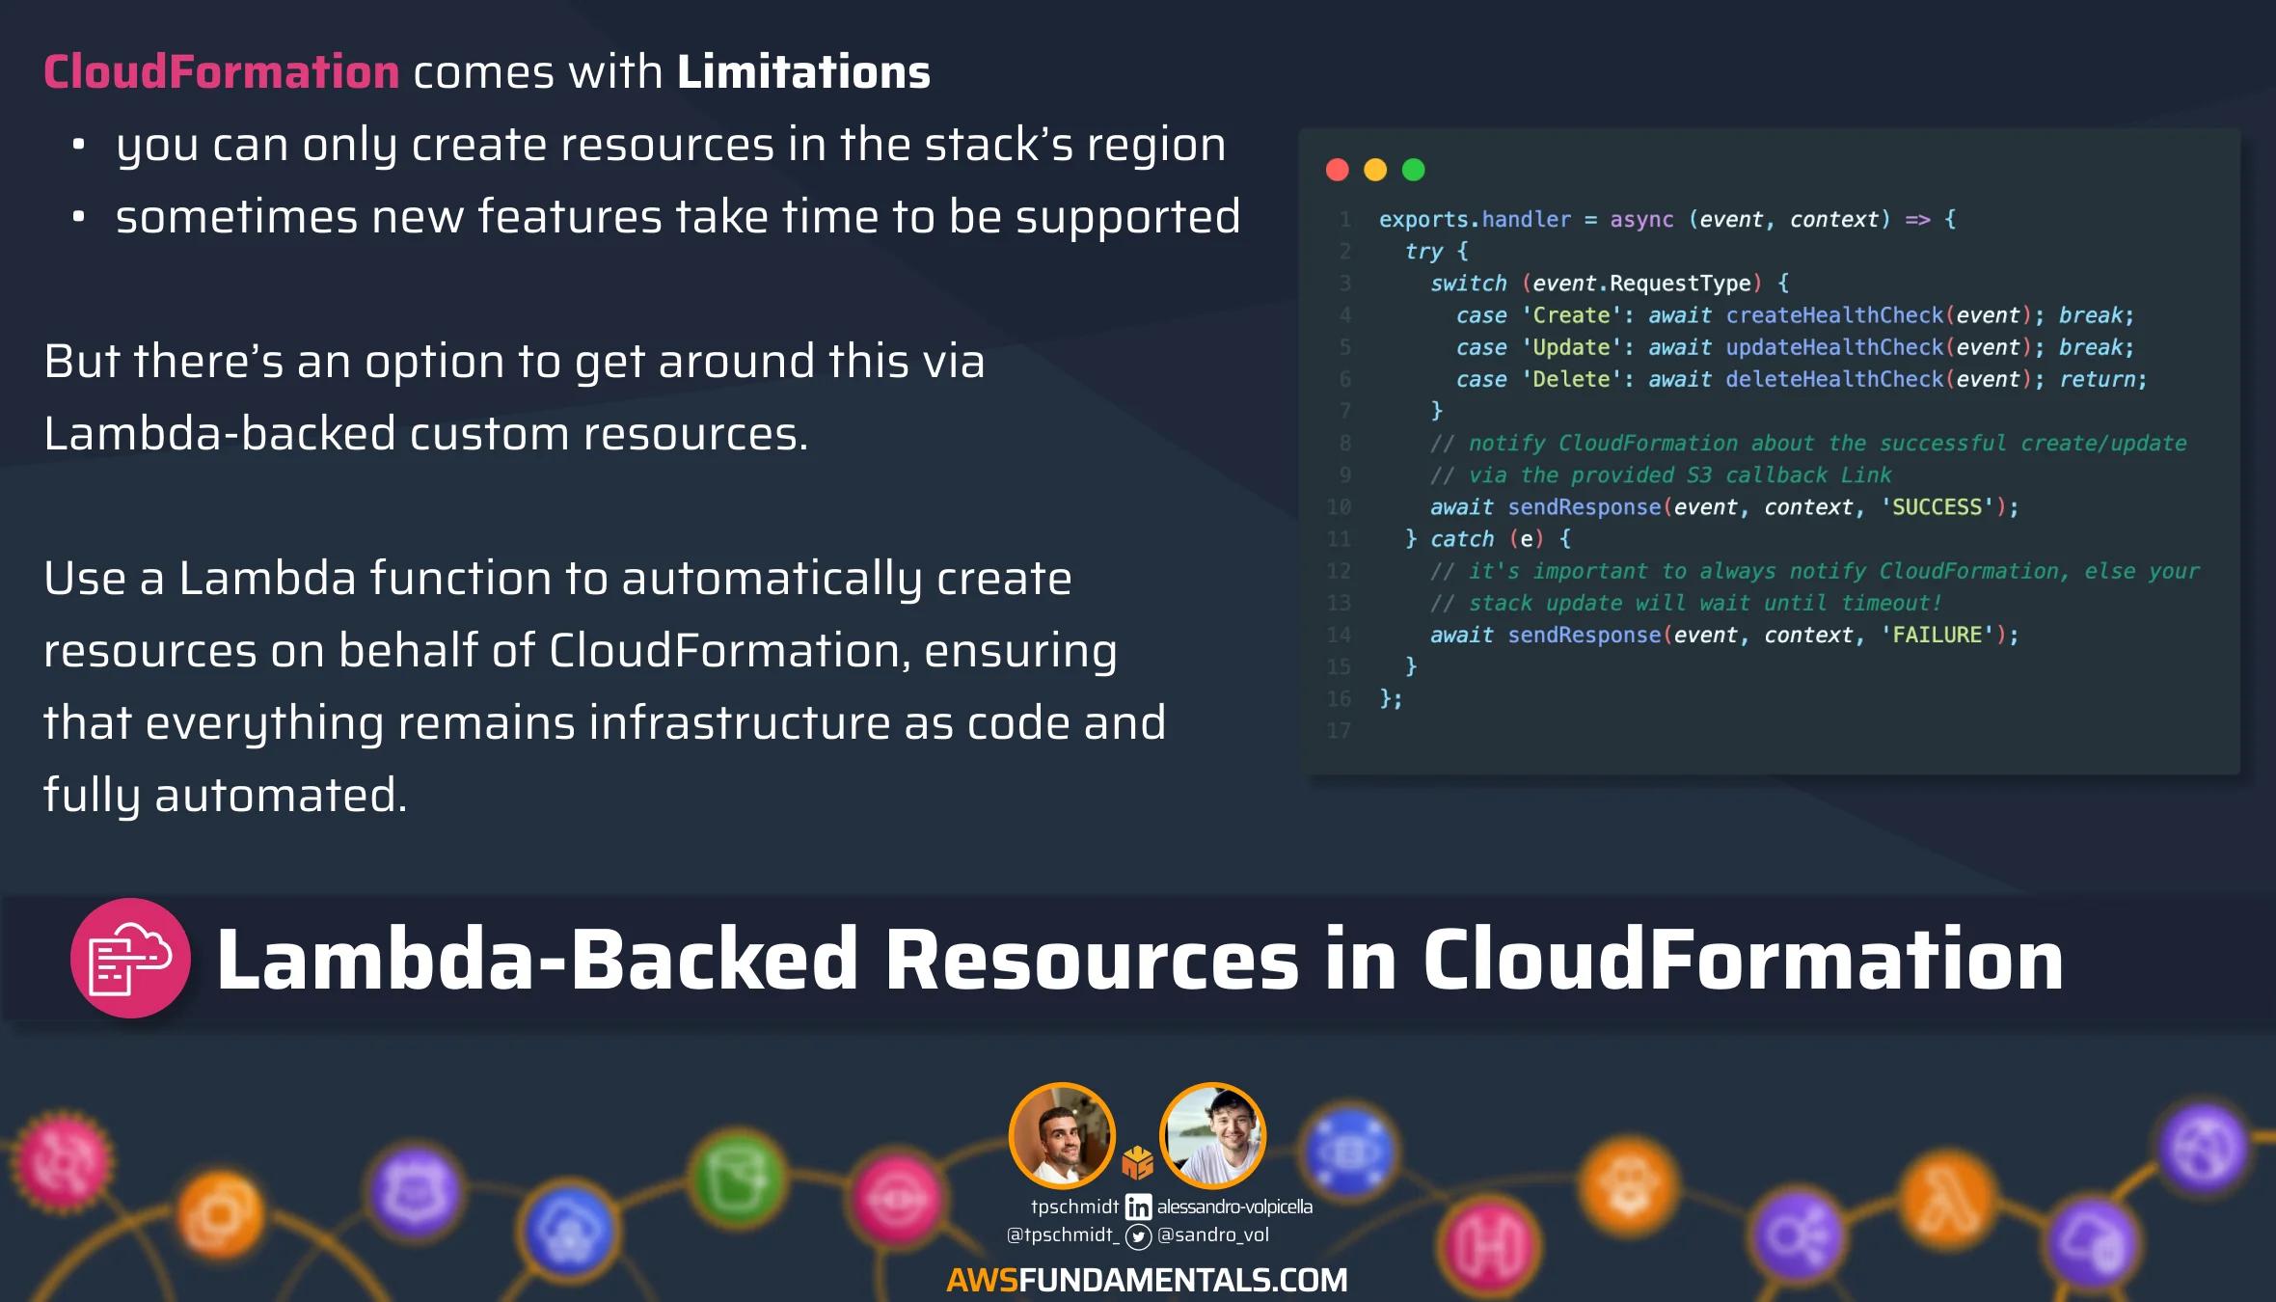The height and width of the screenshot is (1302, 2276).
Task: Click the green S3 bucket icon
Action: pyautogui.click(x=739, y=1179)
